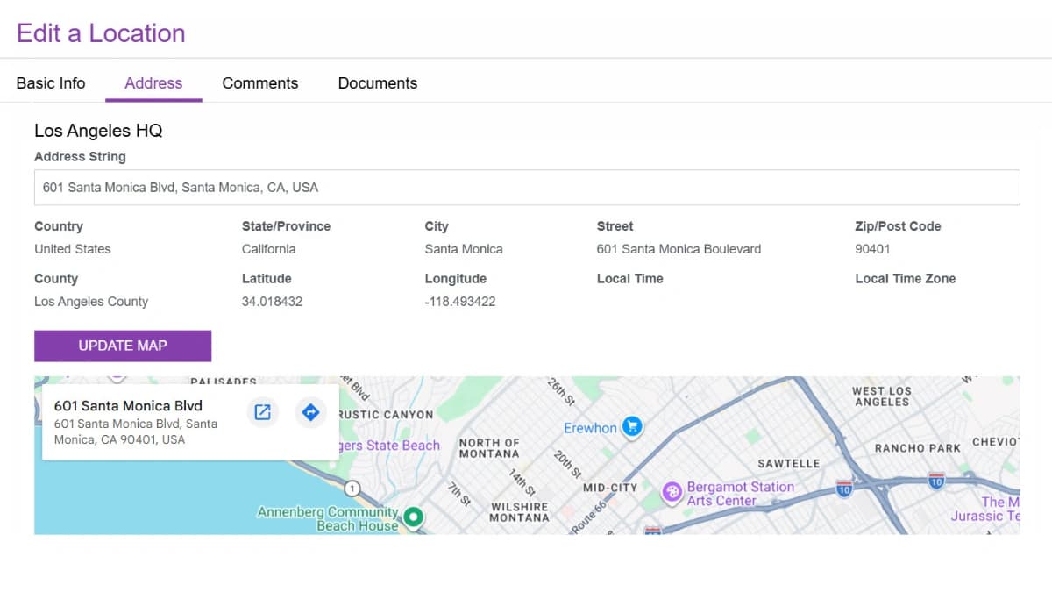
Task: Select the latitude value 34.018432
Action: tap(272, 302)
